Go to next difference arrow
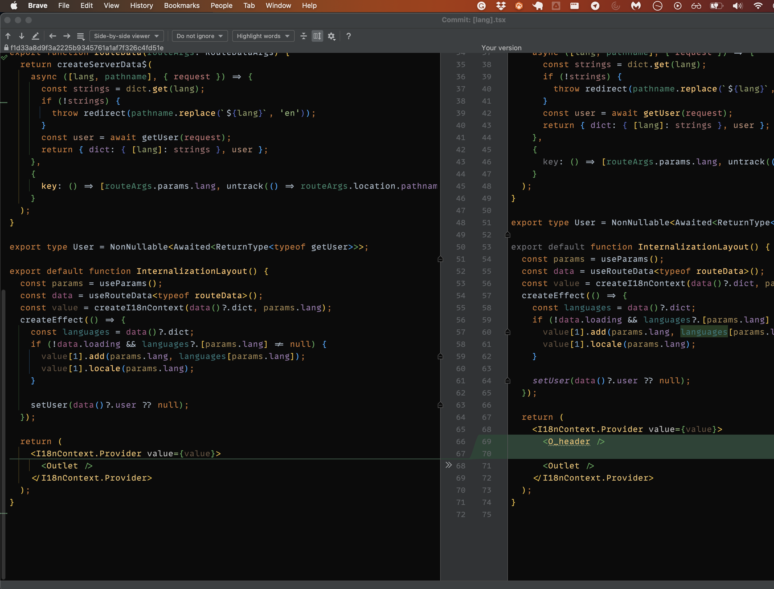774x589 pixels. tap(22, 36)
